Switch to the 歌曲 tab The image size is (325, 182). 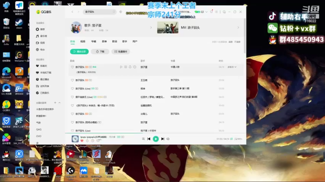coord(73,42)
